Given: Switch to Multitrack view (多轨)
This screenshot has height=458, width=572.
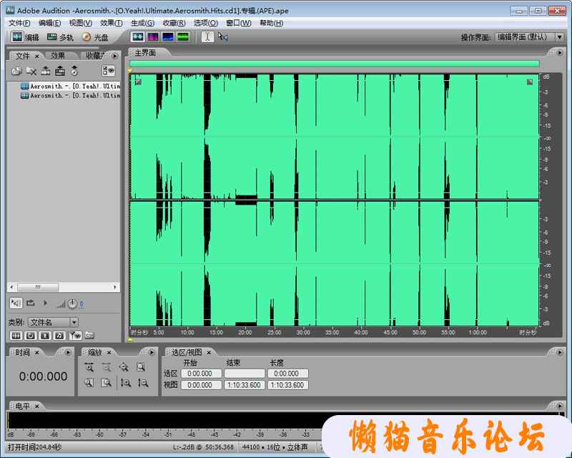Looking at the screenshot, I should [61, 37].
